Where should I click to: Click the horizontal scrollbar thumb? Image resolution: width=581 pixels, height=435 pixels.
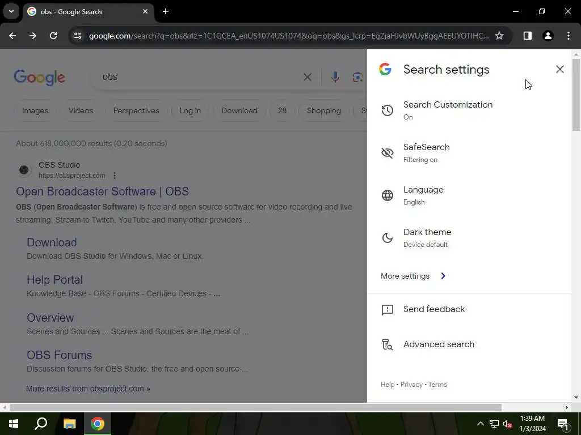(255, 407)
